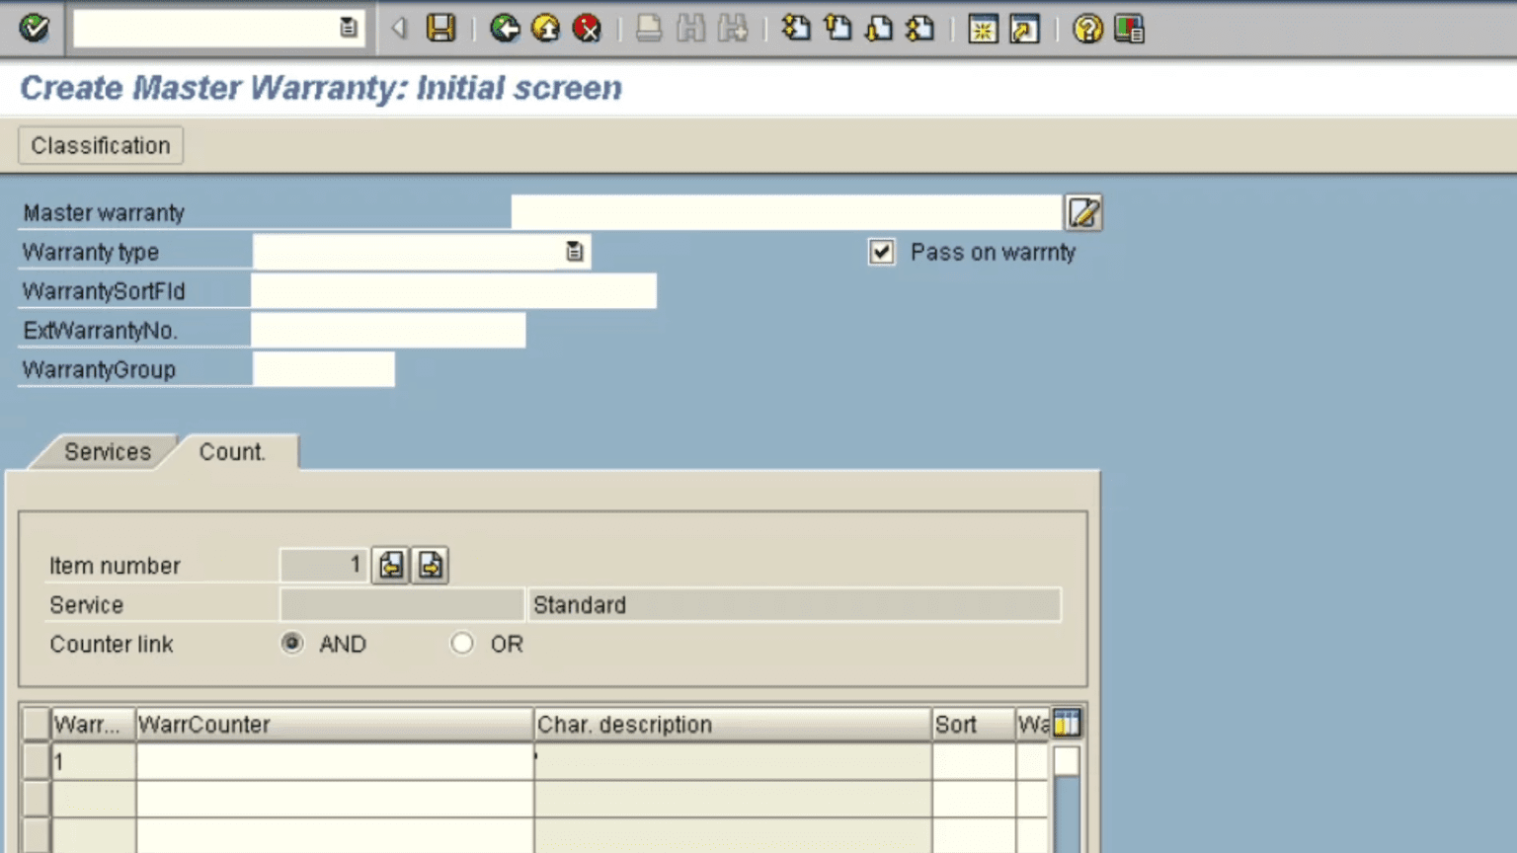1517x853 pixels.
Task: Select the AND counter link option
Action: [x=292, y=644]
